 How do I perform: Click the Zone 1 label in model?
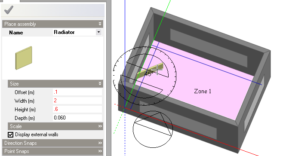pos(203,91)
